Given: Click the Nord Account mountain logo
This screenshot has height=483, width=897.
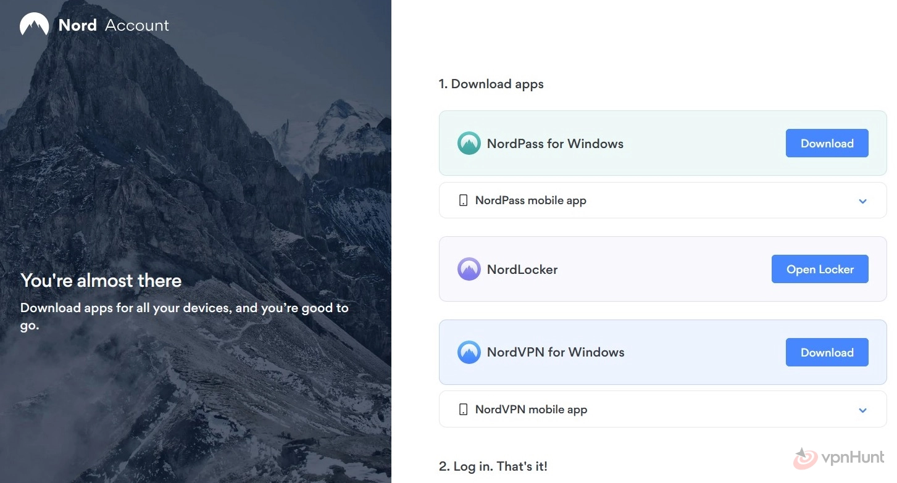Looking at the screenshot, I should [34, 25].
